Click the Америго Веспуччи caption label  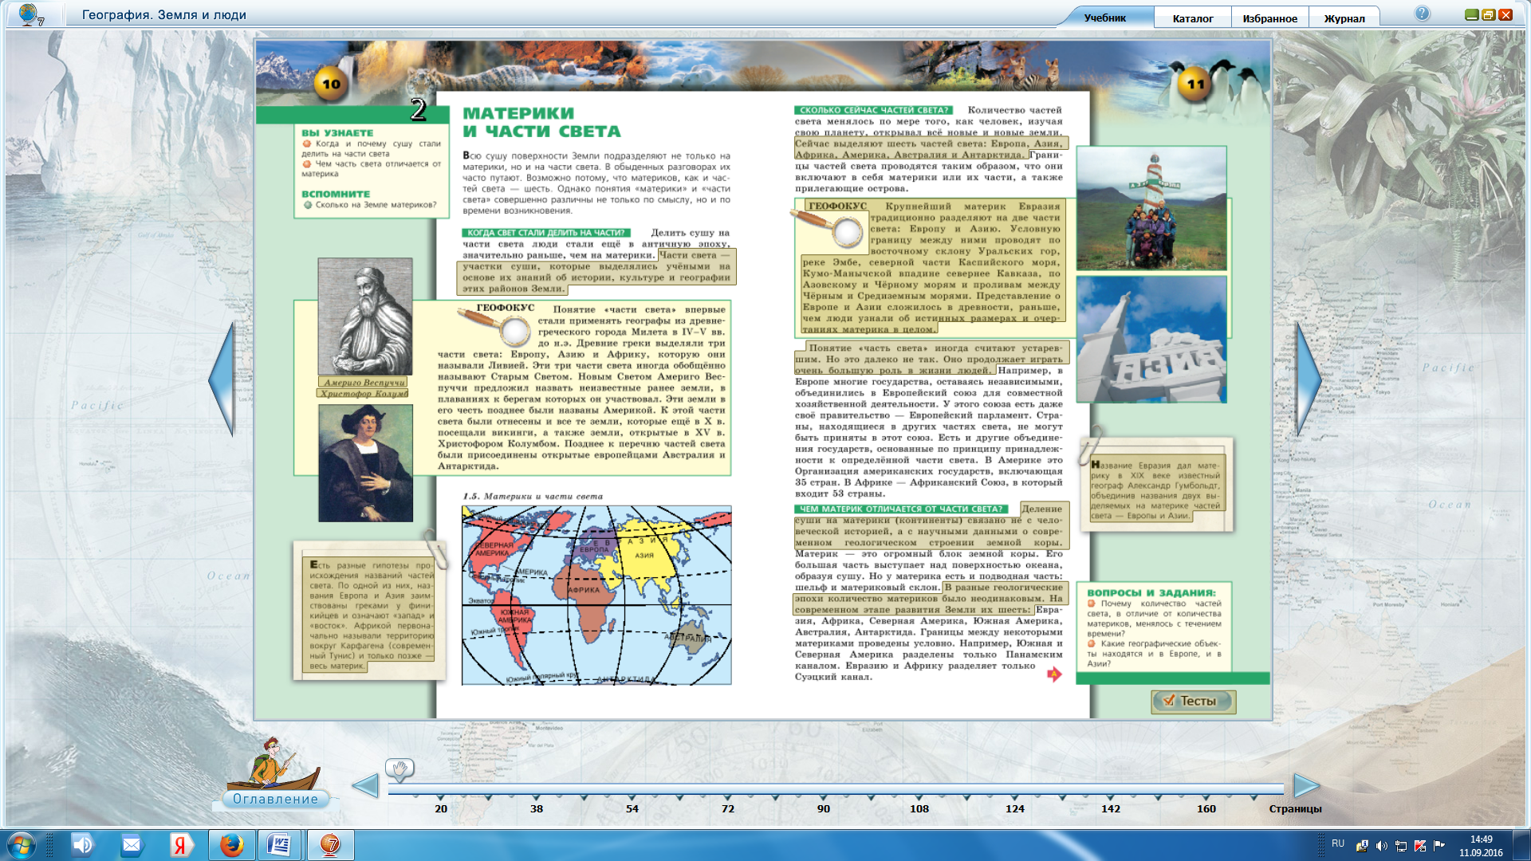(x=364, y=383)
